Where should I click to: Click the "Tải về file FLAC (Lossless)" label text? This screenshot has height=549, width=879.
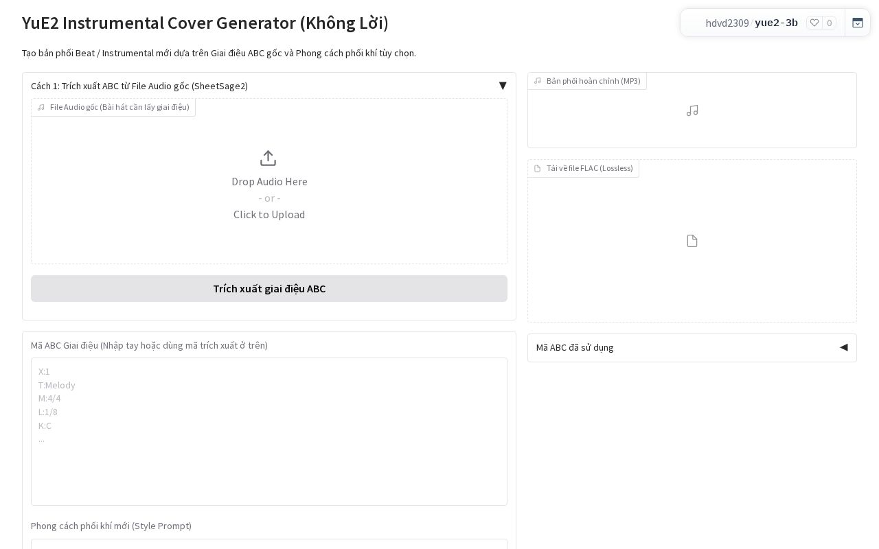pos(590,168)
